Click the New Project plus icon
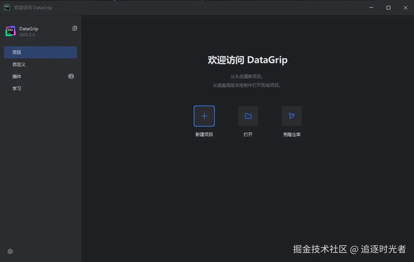Image resolution: width=414 pixels, height=262 pixels. [x=204, y=116]
